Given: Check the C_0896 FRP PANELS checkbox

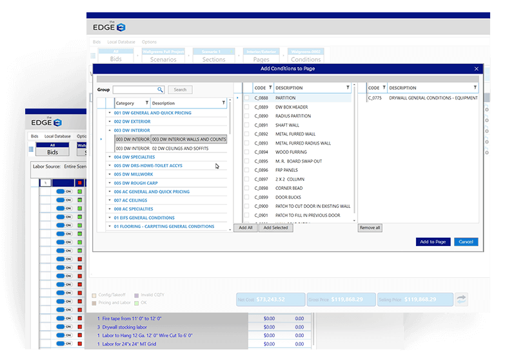Looking at the screenshot, I should pos(246,170).
